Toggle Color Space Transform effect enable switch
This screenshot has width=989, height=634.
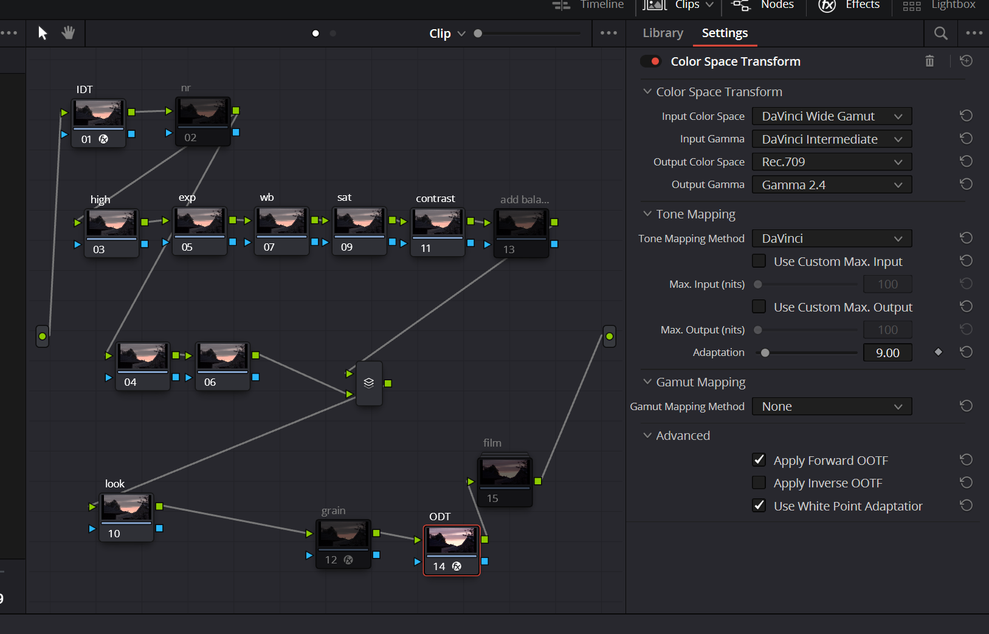tap(651, 61)
